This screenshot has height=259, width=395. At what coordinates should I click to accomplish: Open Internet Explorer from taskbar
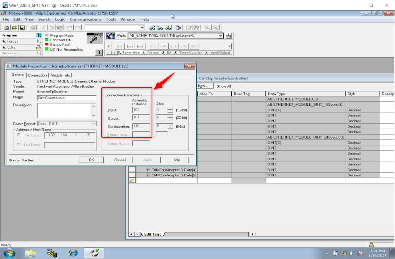[73, 253]
